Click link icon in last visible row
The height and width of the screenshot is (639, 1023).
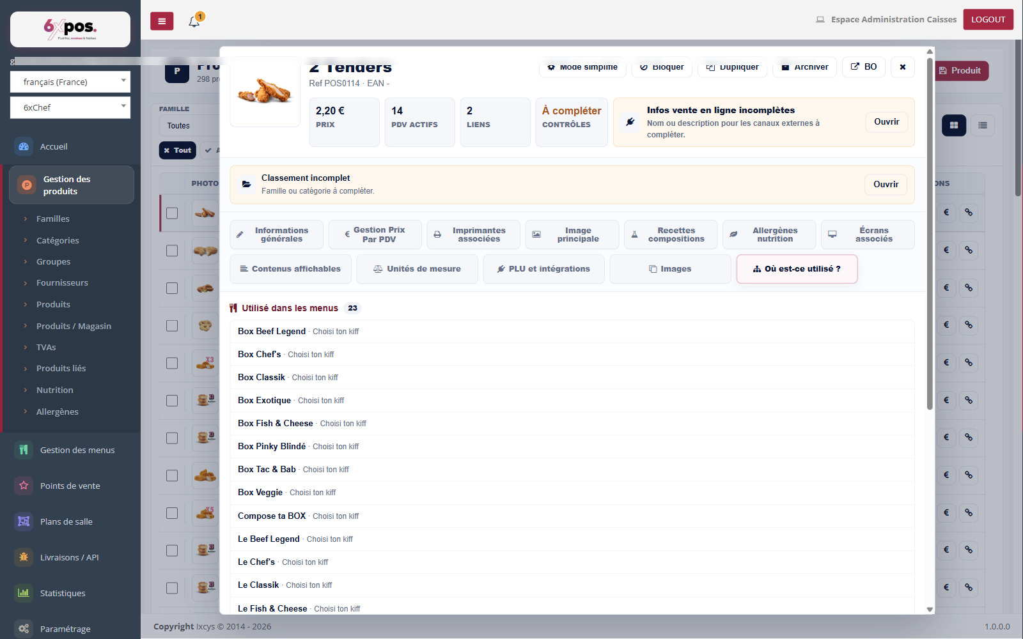point(969,587)
